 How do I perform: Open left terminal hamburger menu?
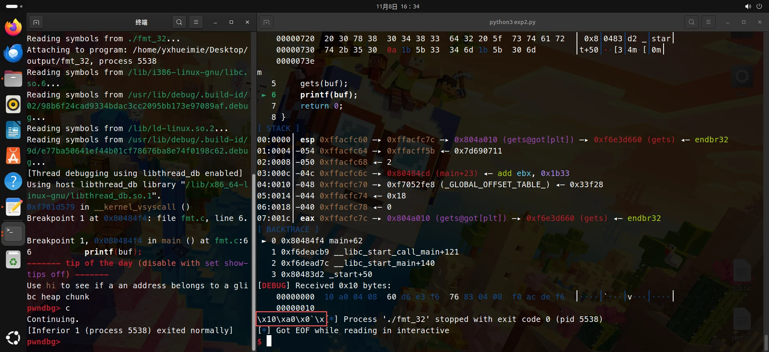tap(196, 22)
